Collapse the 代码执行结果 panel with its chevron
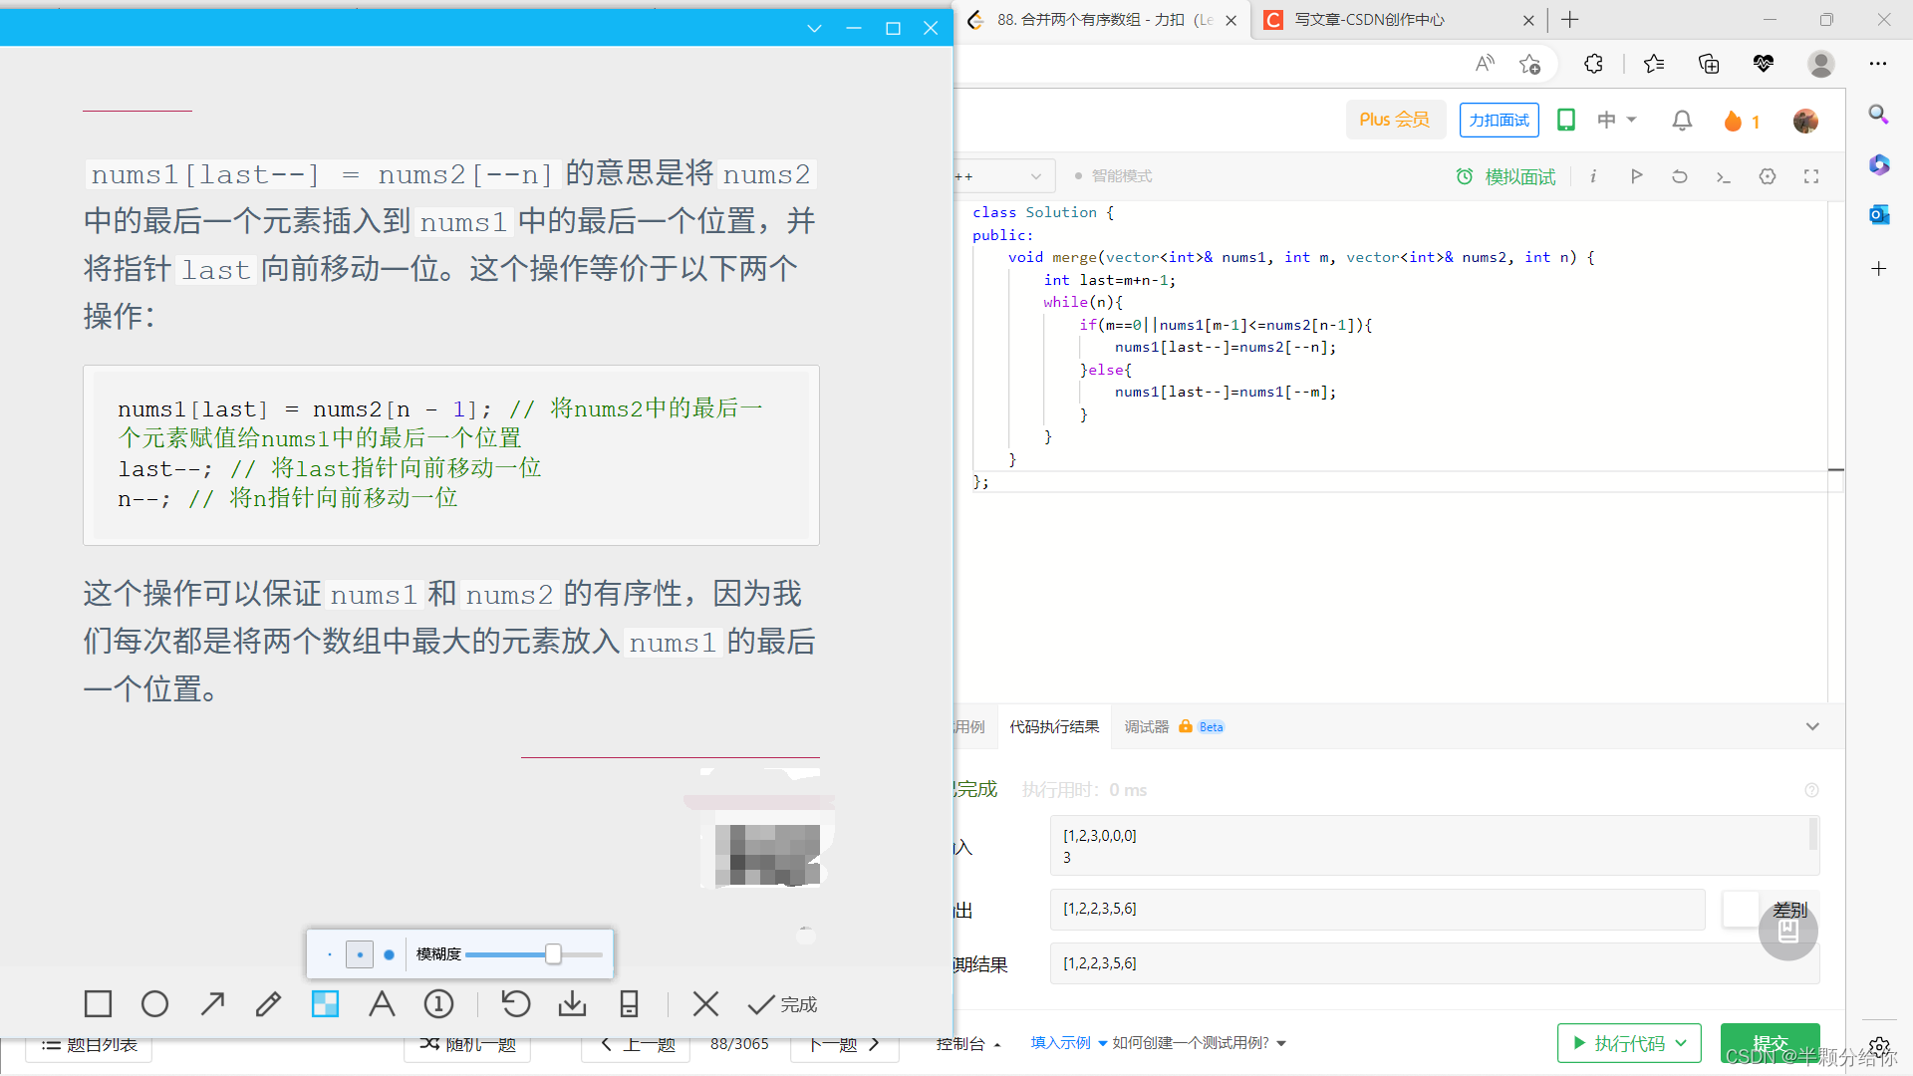Screen dimensions: 1913x1076 (x=1812, y=726)
